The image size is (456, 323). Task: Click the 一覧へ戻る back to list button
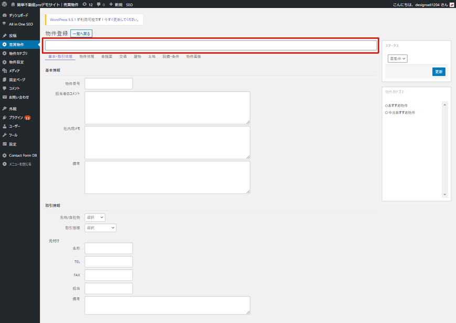[81, 34]
